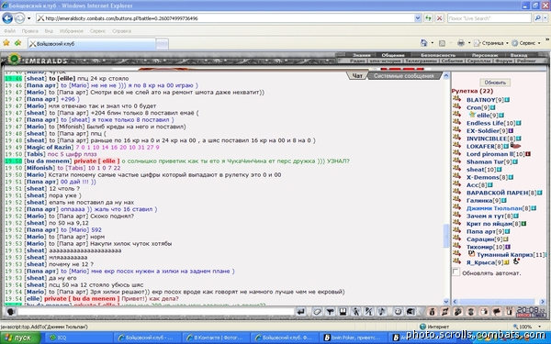
Task: Open the Форум link in submenu
Action: tap(503, 61)
